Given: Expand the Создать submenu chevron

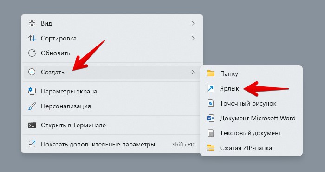Looking at the screenshot, I should click(193, 72).
